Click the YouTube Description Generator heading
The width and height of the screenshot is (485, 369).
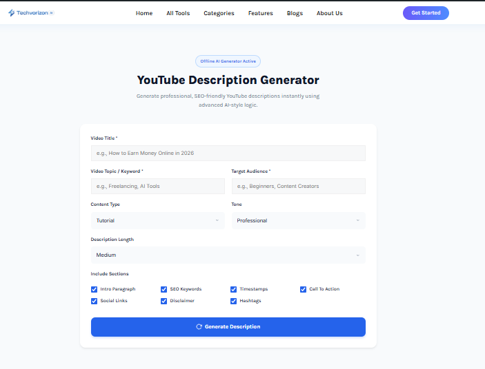point(228,80)
